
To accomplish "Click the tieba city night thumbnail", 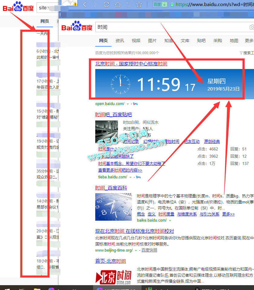I will pos(106,132).
